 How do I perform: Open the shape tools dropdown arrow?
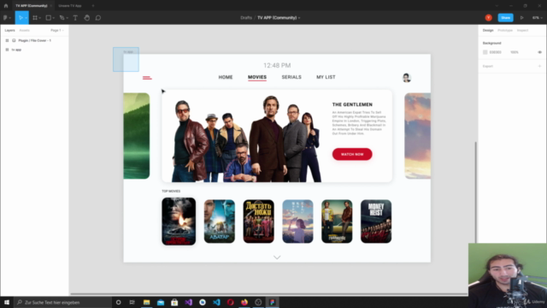pyautogui.click(x=53, y=18)
